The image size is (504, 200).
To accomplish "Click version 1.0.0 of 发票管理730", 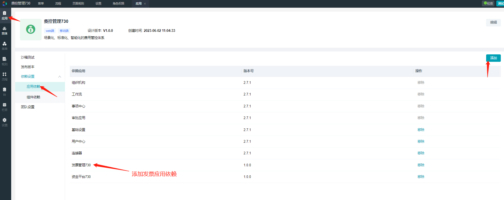I will tap(247, 165).
